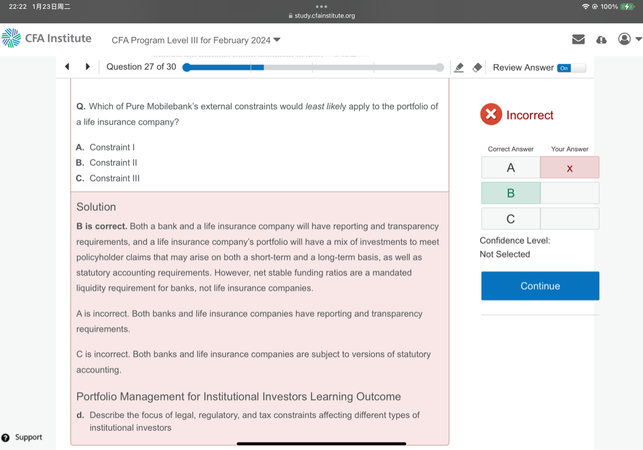Click the study.cfainstitute.org address bar
This screenshot has width=643, height=450.
pyautogui.click(x=321, y=16)
